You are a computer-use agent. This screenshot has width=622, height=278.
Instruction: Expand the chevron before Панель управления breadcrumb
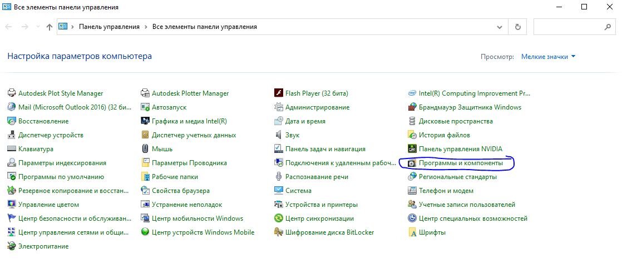(72, 27)
